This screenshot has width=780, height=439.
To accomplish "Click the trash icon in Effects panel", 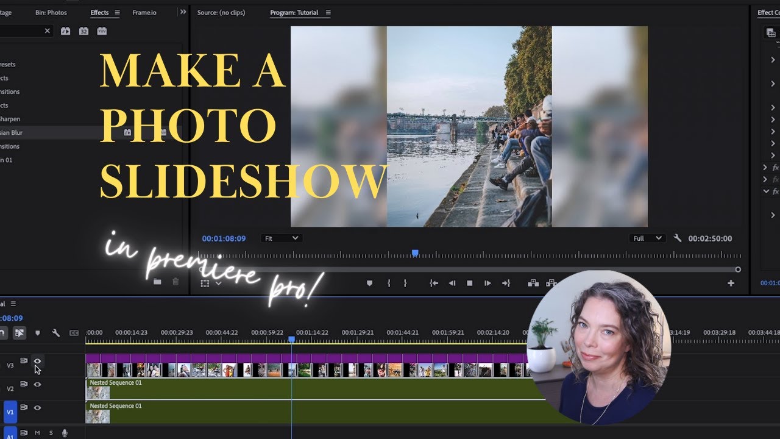I will [x=175, y=282].
